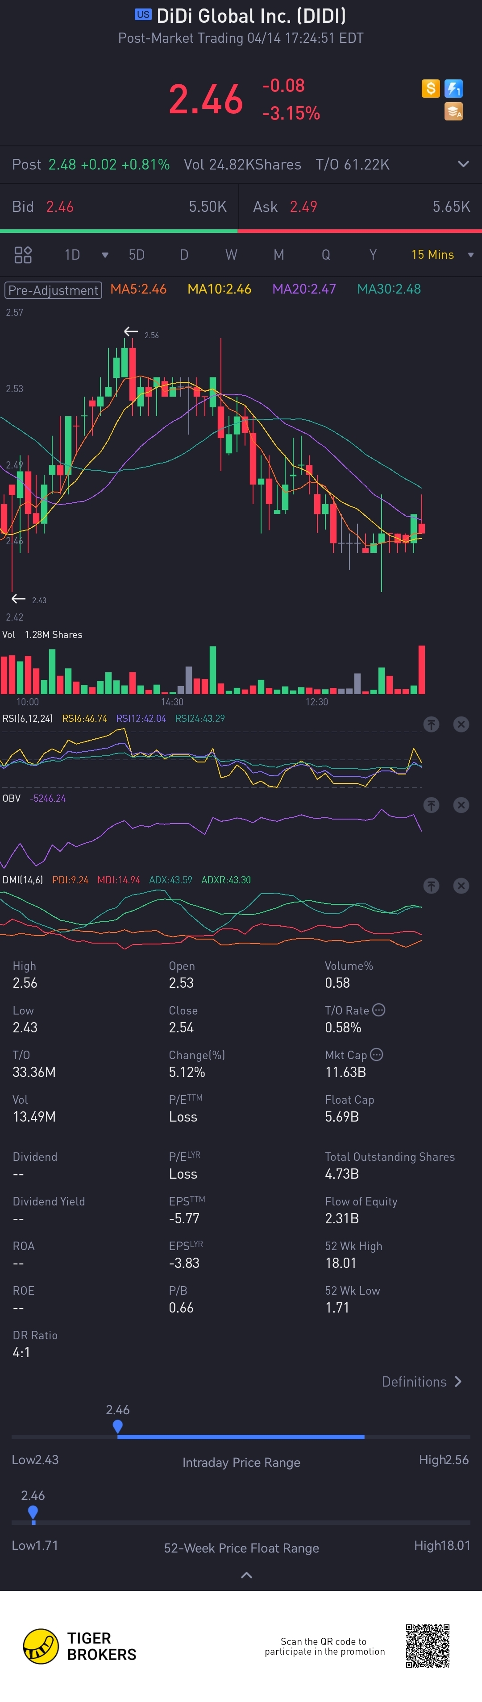
Task: Tap the MA5:2.46 indicator label
Action: [x=138, y=289]
